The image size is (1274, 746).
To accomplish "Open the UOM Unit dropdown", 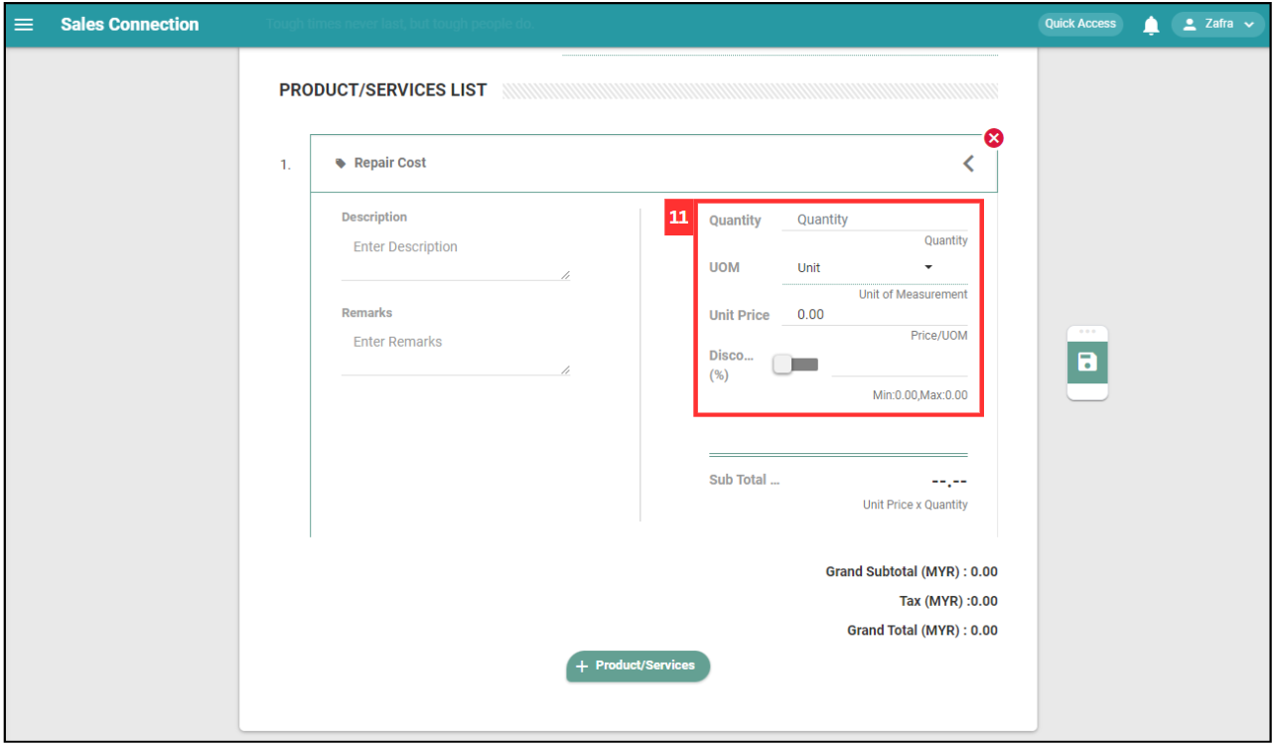I will coord(875,268).
